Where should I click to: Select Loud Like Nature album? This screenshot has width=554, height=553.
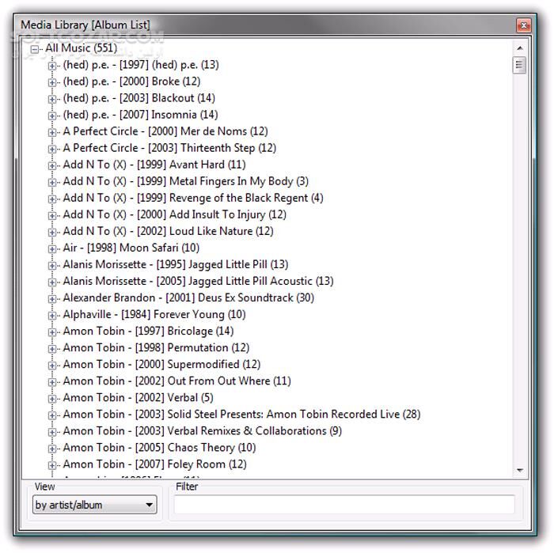(x=168, y=231)
